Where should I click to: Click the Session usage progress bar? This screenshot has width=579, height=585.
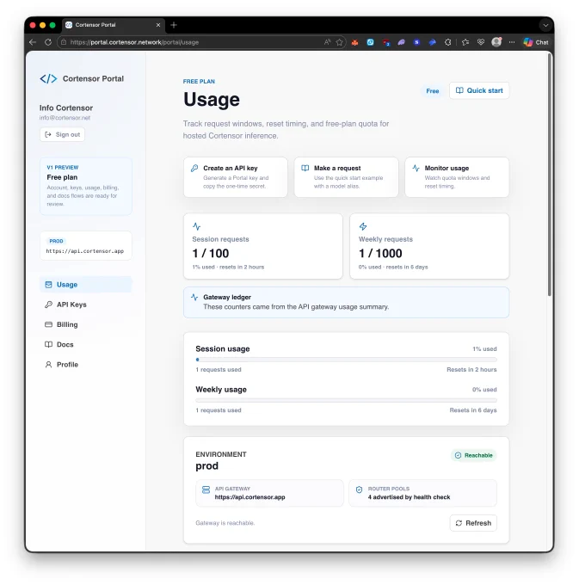tap(346, 360)
